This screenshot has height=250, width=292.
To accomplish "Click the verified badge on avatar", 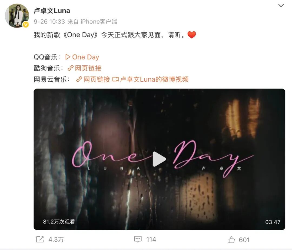I will click(x=26, y=25).
